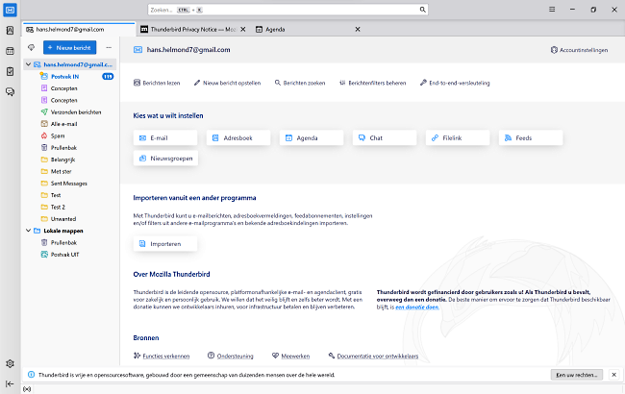This screenshot has height=394, width=625.
Task: Open the Calendar space icon in sidebar
Action: click(10, 51)
